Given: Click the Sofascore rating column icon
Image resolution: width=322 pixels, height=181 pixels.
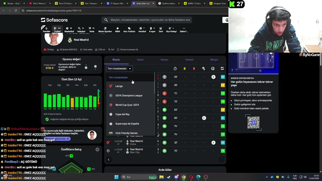Looking at the screenshot, I should pyautogui.click(x=222, y=69).
